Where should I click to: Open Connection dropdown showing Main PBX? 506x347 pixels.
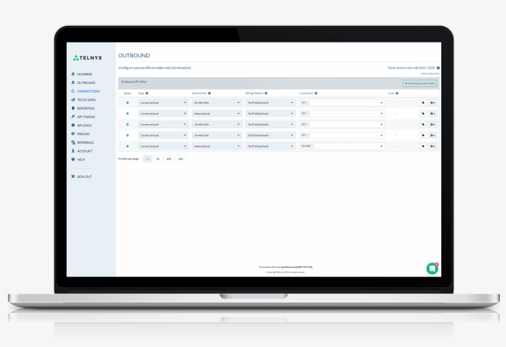coord(342,146)
